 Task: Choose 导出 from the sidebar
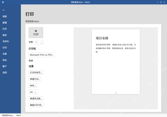coord(5,60)
